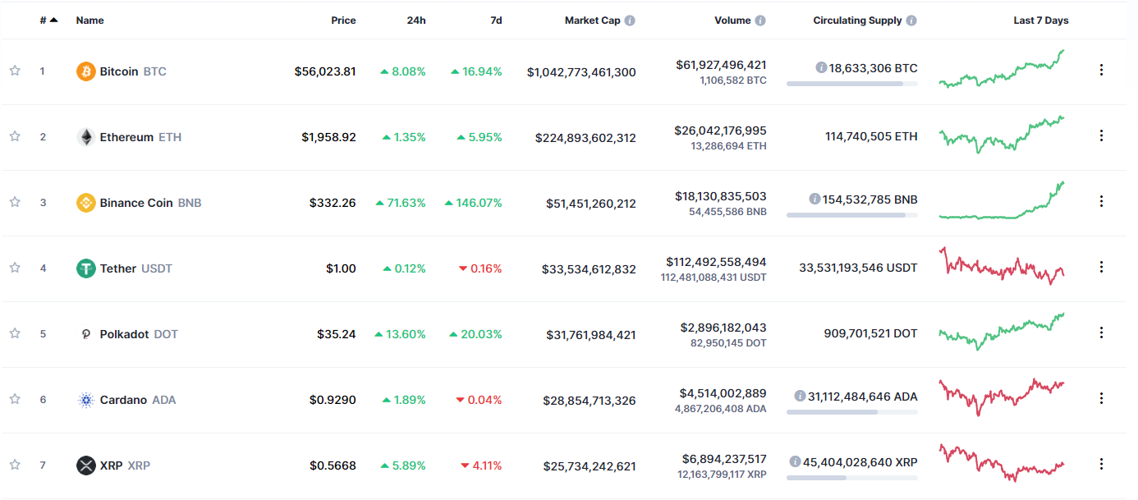1138x500 pixels.
Task: Sort table by the 7d column
Action: (496, 21)
